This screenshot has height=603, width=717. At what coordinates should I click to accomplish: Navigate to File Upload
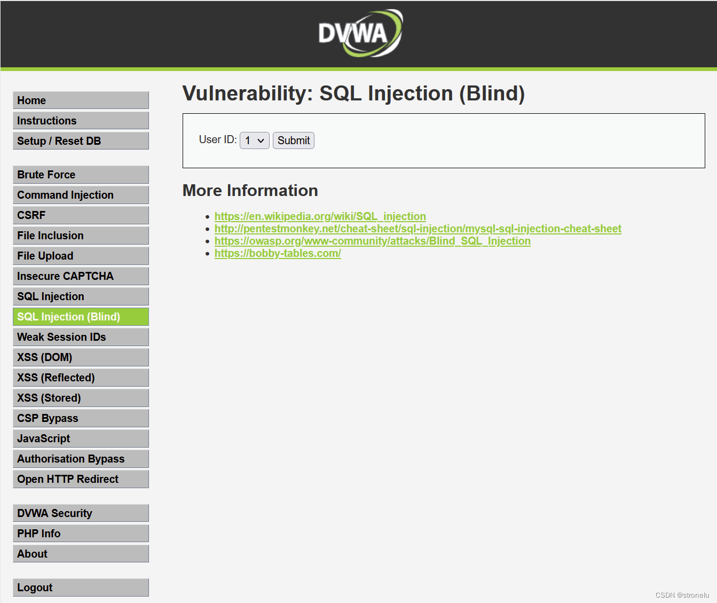pos(81,256)
